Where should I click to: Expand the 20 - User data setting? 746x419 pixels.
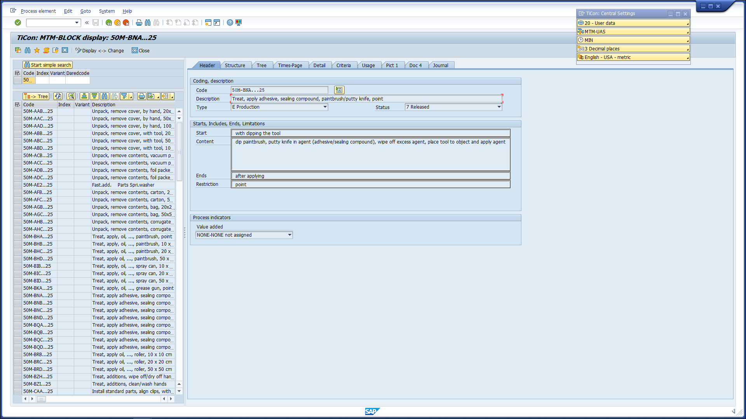633,23
